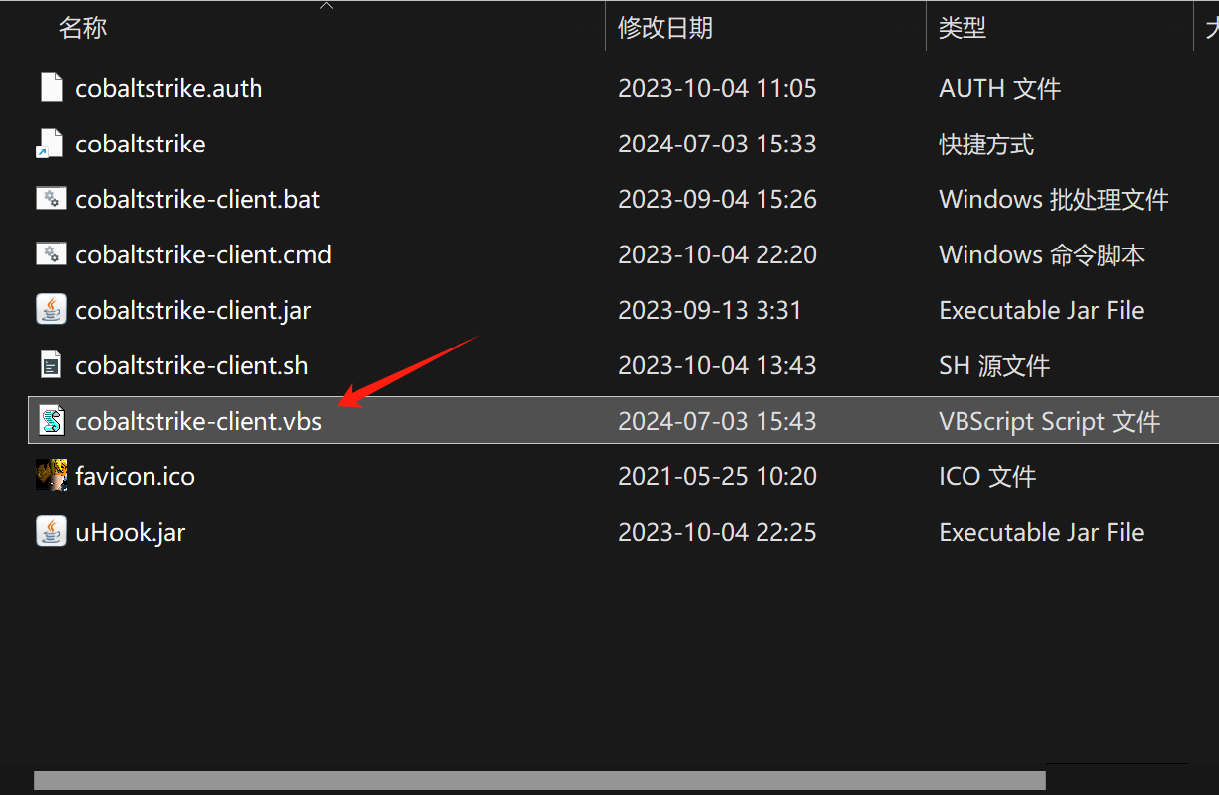The height and width of the screenshot is (795, 1219).
Task: Select file name cobaltstrike-client.sh
Action: 192,365
